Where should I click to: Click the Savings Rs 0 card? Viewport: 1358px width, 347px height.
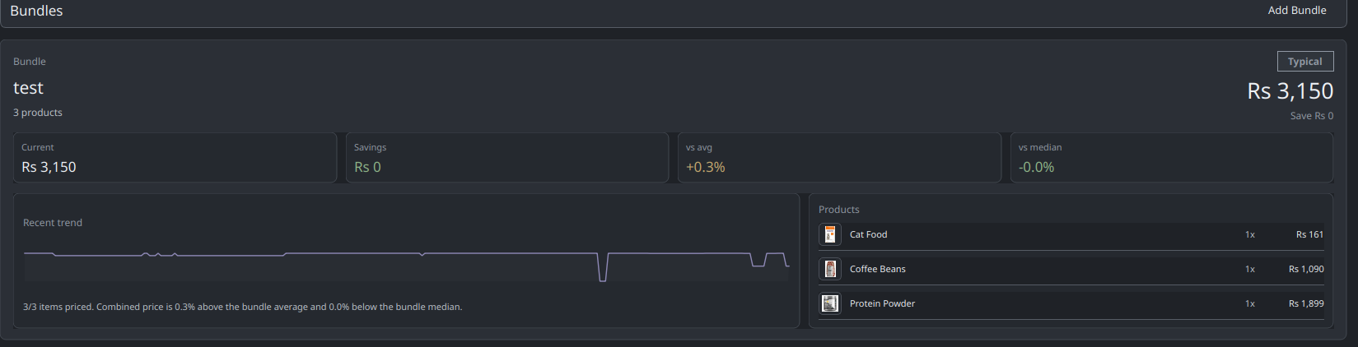click(507, 158)
